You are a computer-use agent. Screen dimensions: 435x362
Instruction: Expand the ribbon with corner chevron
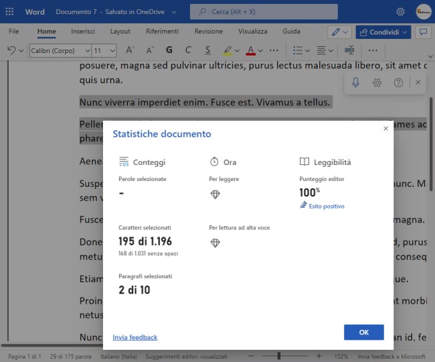pyautogui.click(x=430, y=56)
